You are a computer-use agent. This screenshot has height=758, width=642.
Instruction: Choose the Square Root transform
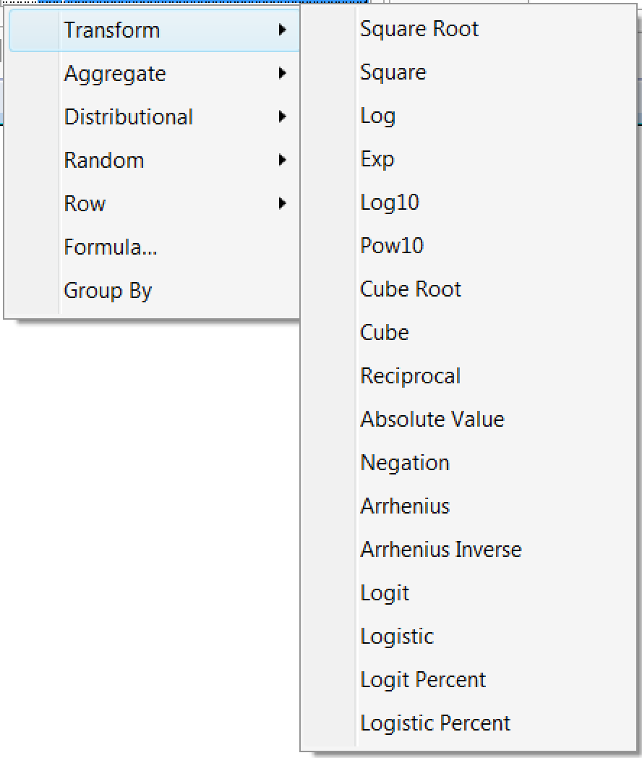pos(419,29)
